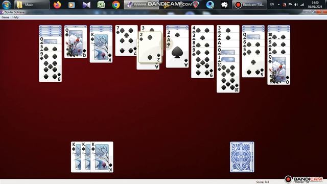Image resolution: width=327 pixels, height=184 pixels.
Task: Pick the 9 of spades in seventh column
Action: (202, 62)
